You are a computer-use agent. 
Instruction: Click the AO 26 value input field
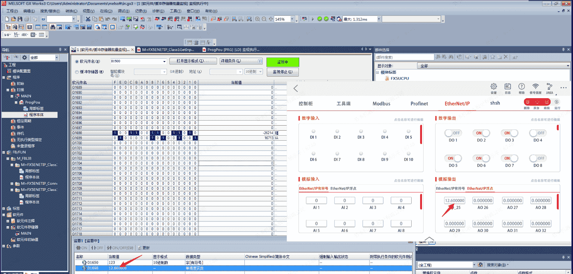click(483, 201)
